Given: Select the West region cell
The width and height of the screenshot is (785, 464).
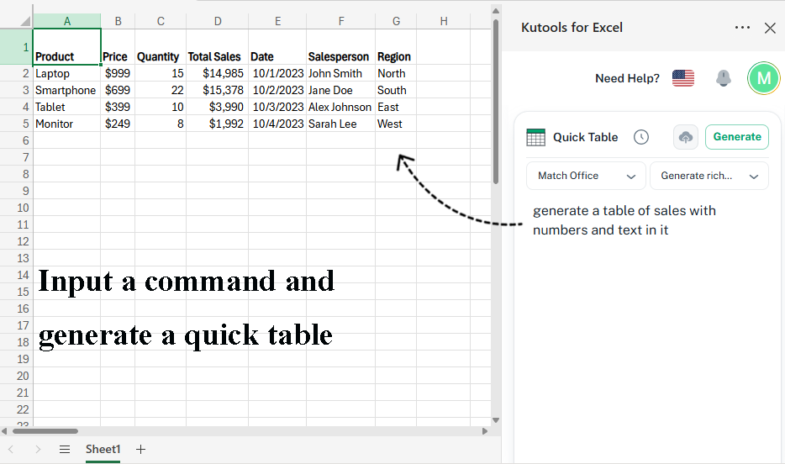Looking at the screenshot, I should click(396, 124).
